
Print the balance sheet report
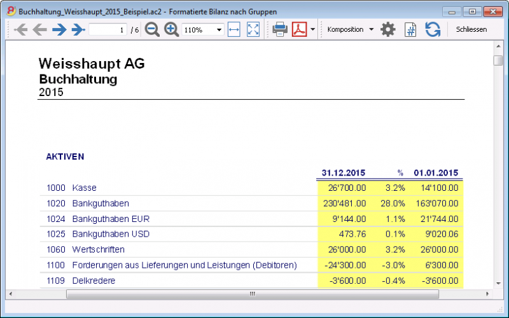point(280,29)
